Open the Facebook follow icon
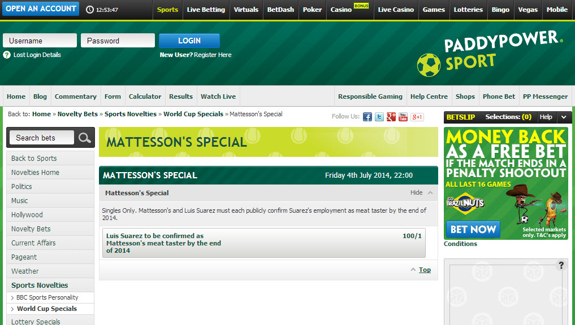Viewport: 575px width, 325px height. click(367, 117)
